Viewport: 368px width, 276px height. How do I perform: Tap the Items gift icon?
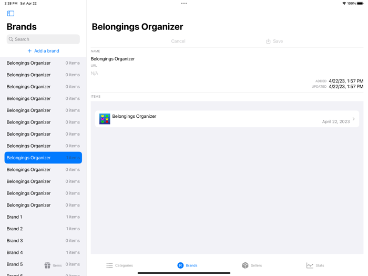point(47,265)
